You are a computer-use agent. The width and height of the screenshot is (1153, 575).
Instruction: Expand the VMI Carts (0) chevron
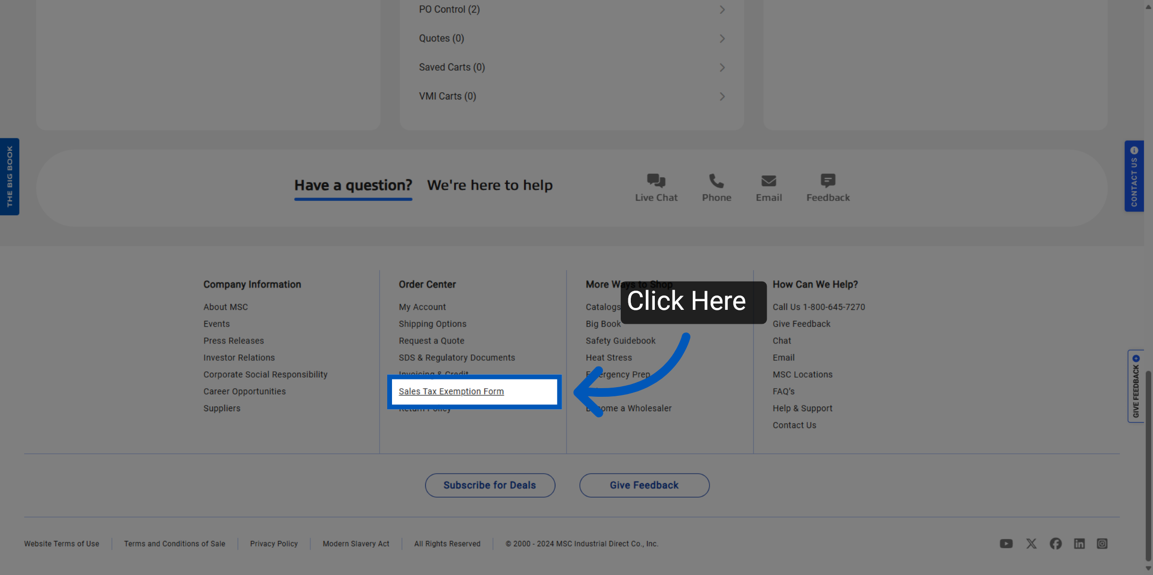point(722,96)
